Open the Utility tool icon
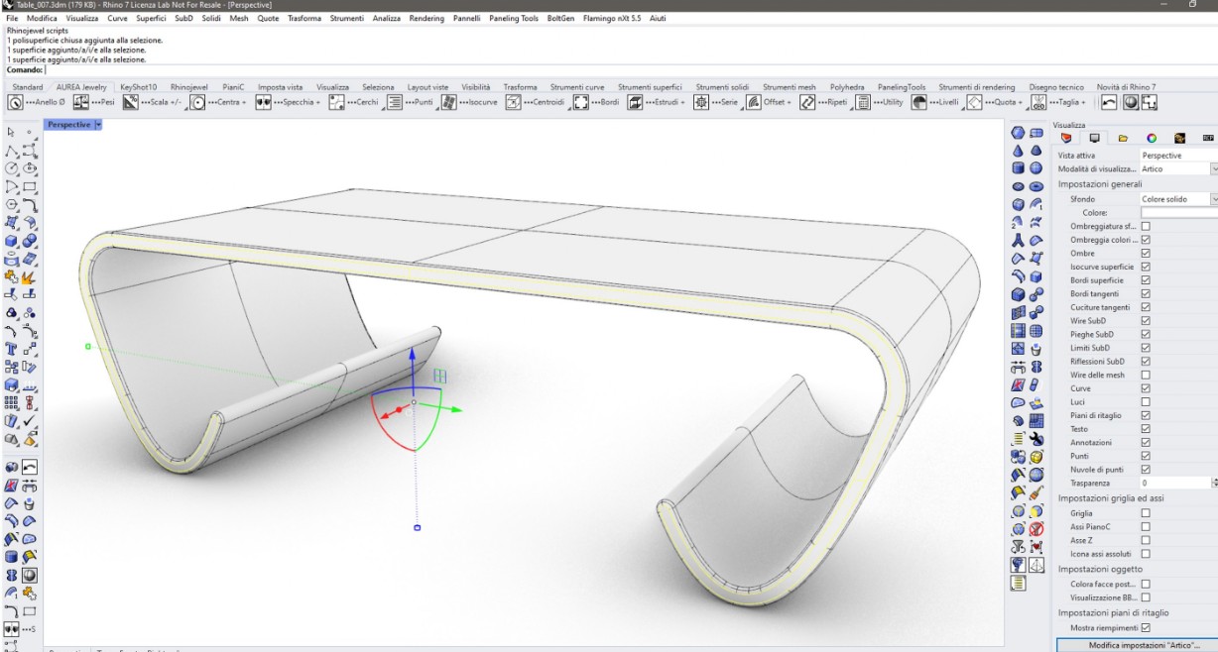 [x=864, y=102]
